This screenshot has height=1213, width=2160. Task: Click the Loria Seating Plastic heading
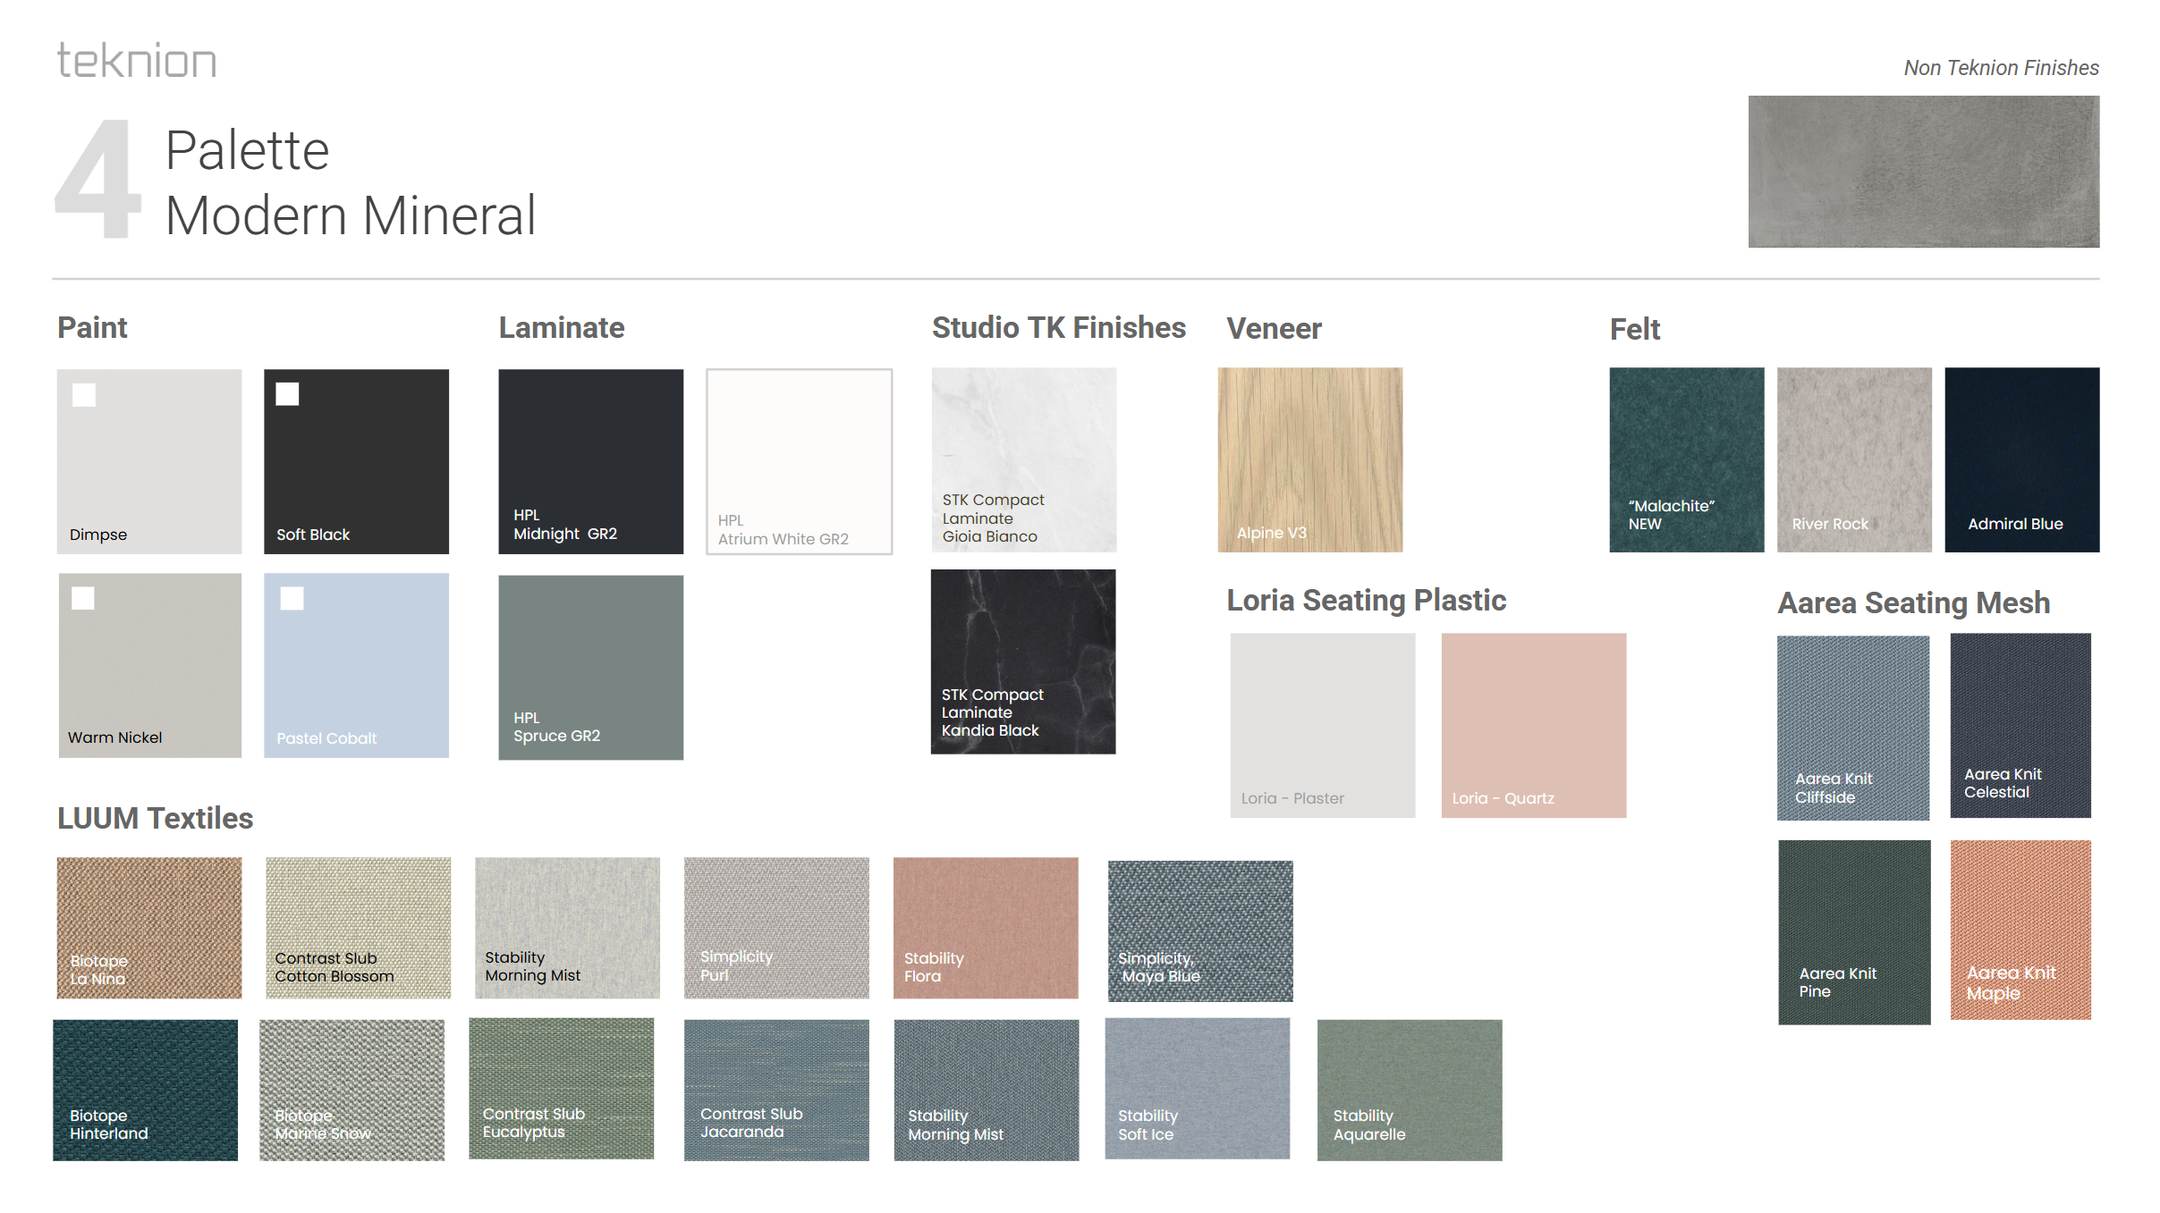click(1366, 600)
